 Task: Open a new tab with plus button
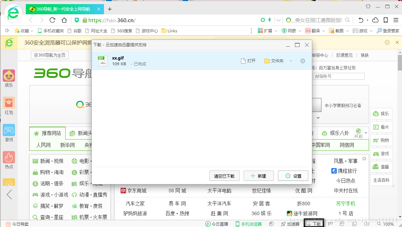tap(110, 9)
